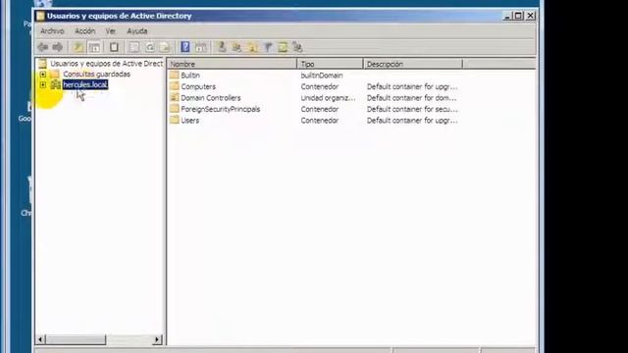
Task: Click the Export list toolbar icon
Action: [x=165, y=47]
